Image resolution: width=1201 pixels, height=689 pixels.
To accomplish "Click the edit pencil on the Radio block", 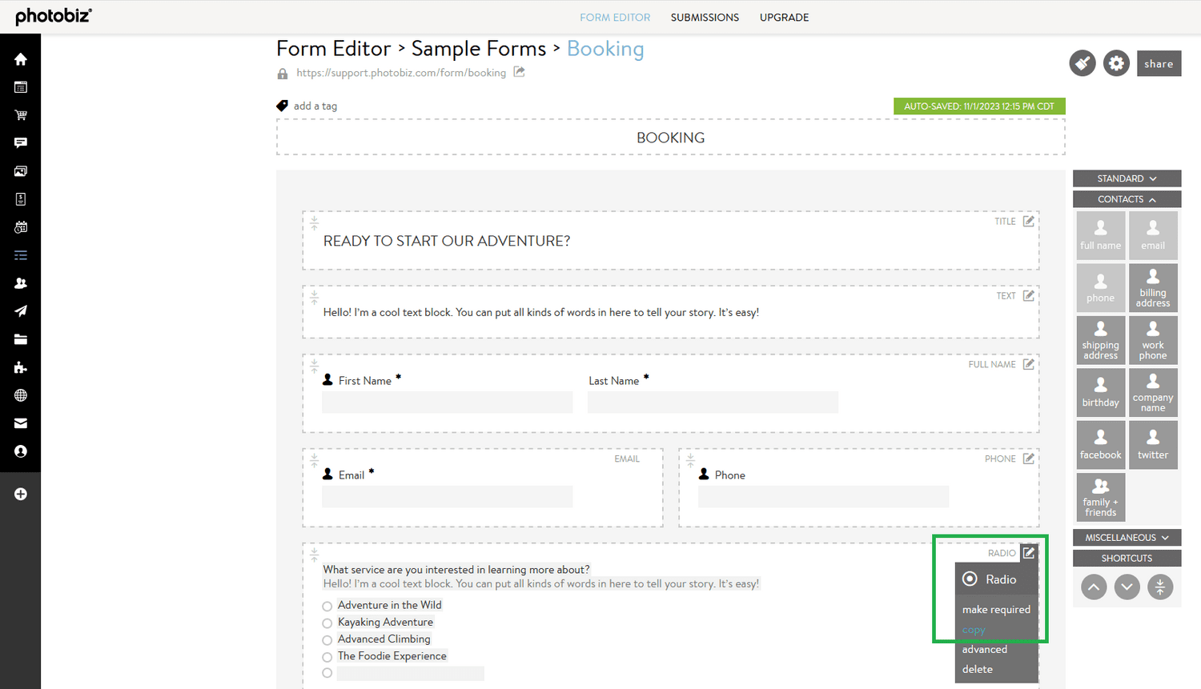I will [1029, 552].
